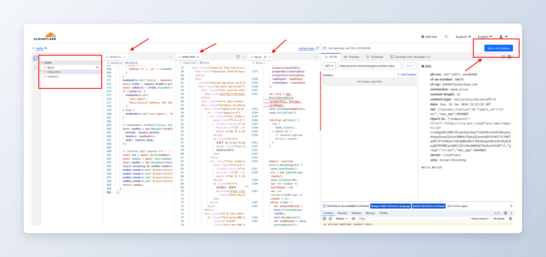
Task: Select the Profiler DevTools tab
Action: tap(384, 213)
